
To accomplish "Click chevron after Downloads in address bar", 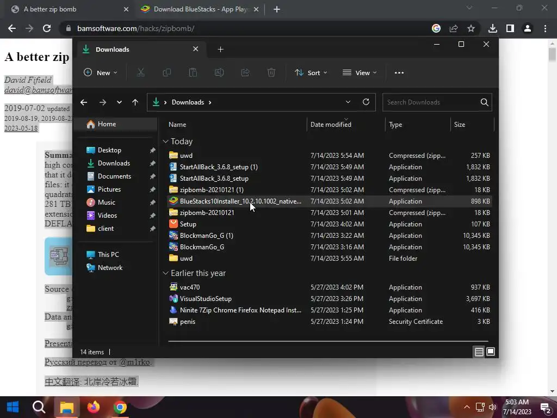I will (x=210, y=102).
